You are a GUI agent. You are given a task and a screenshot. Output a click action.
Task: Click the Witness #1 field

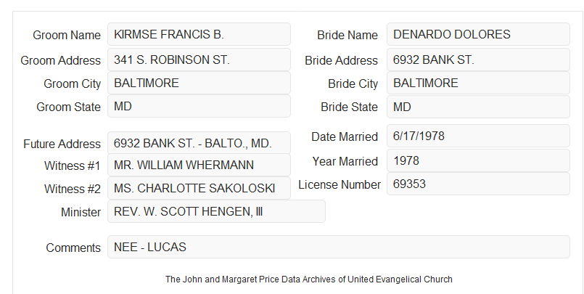[199, 165]
